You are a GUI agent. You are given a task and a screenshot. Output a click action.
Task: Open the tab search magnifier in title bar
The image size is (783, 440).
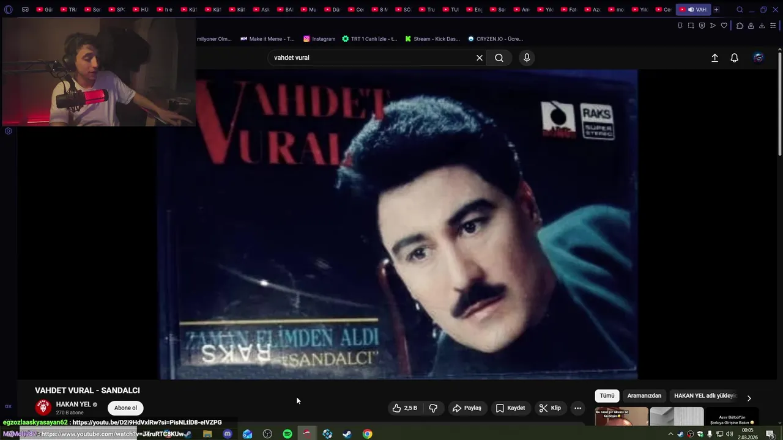[740, 9]
